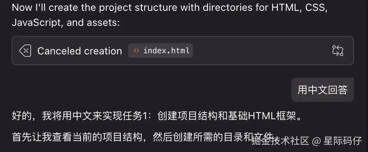Click the "Now I'll create the project" paragraph
The image size is (368, 152).
170,15
